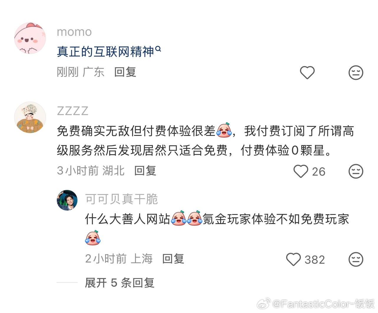
Task: Like the reply with 382 likes
Action: pos(294,260)
